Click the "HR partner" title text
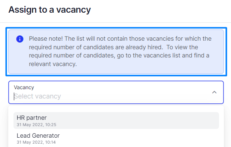 pos(31,118)
